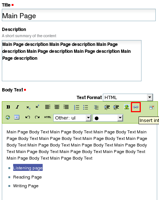The width and height of the screenshot is (159, 200).
Task: Toggle bold formatting in Body Text toolbar
Action: [8, 107]
